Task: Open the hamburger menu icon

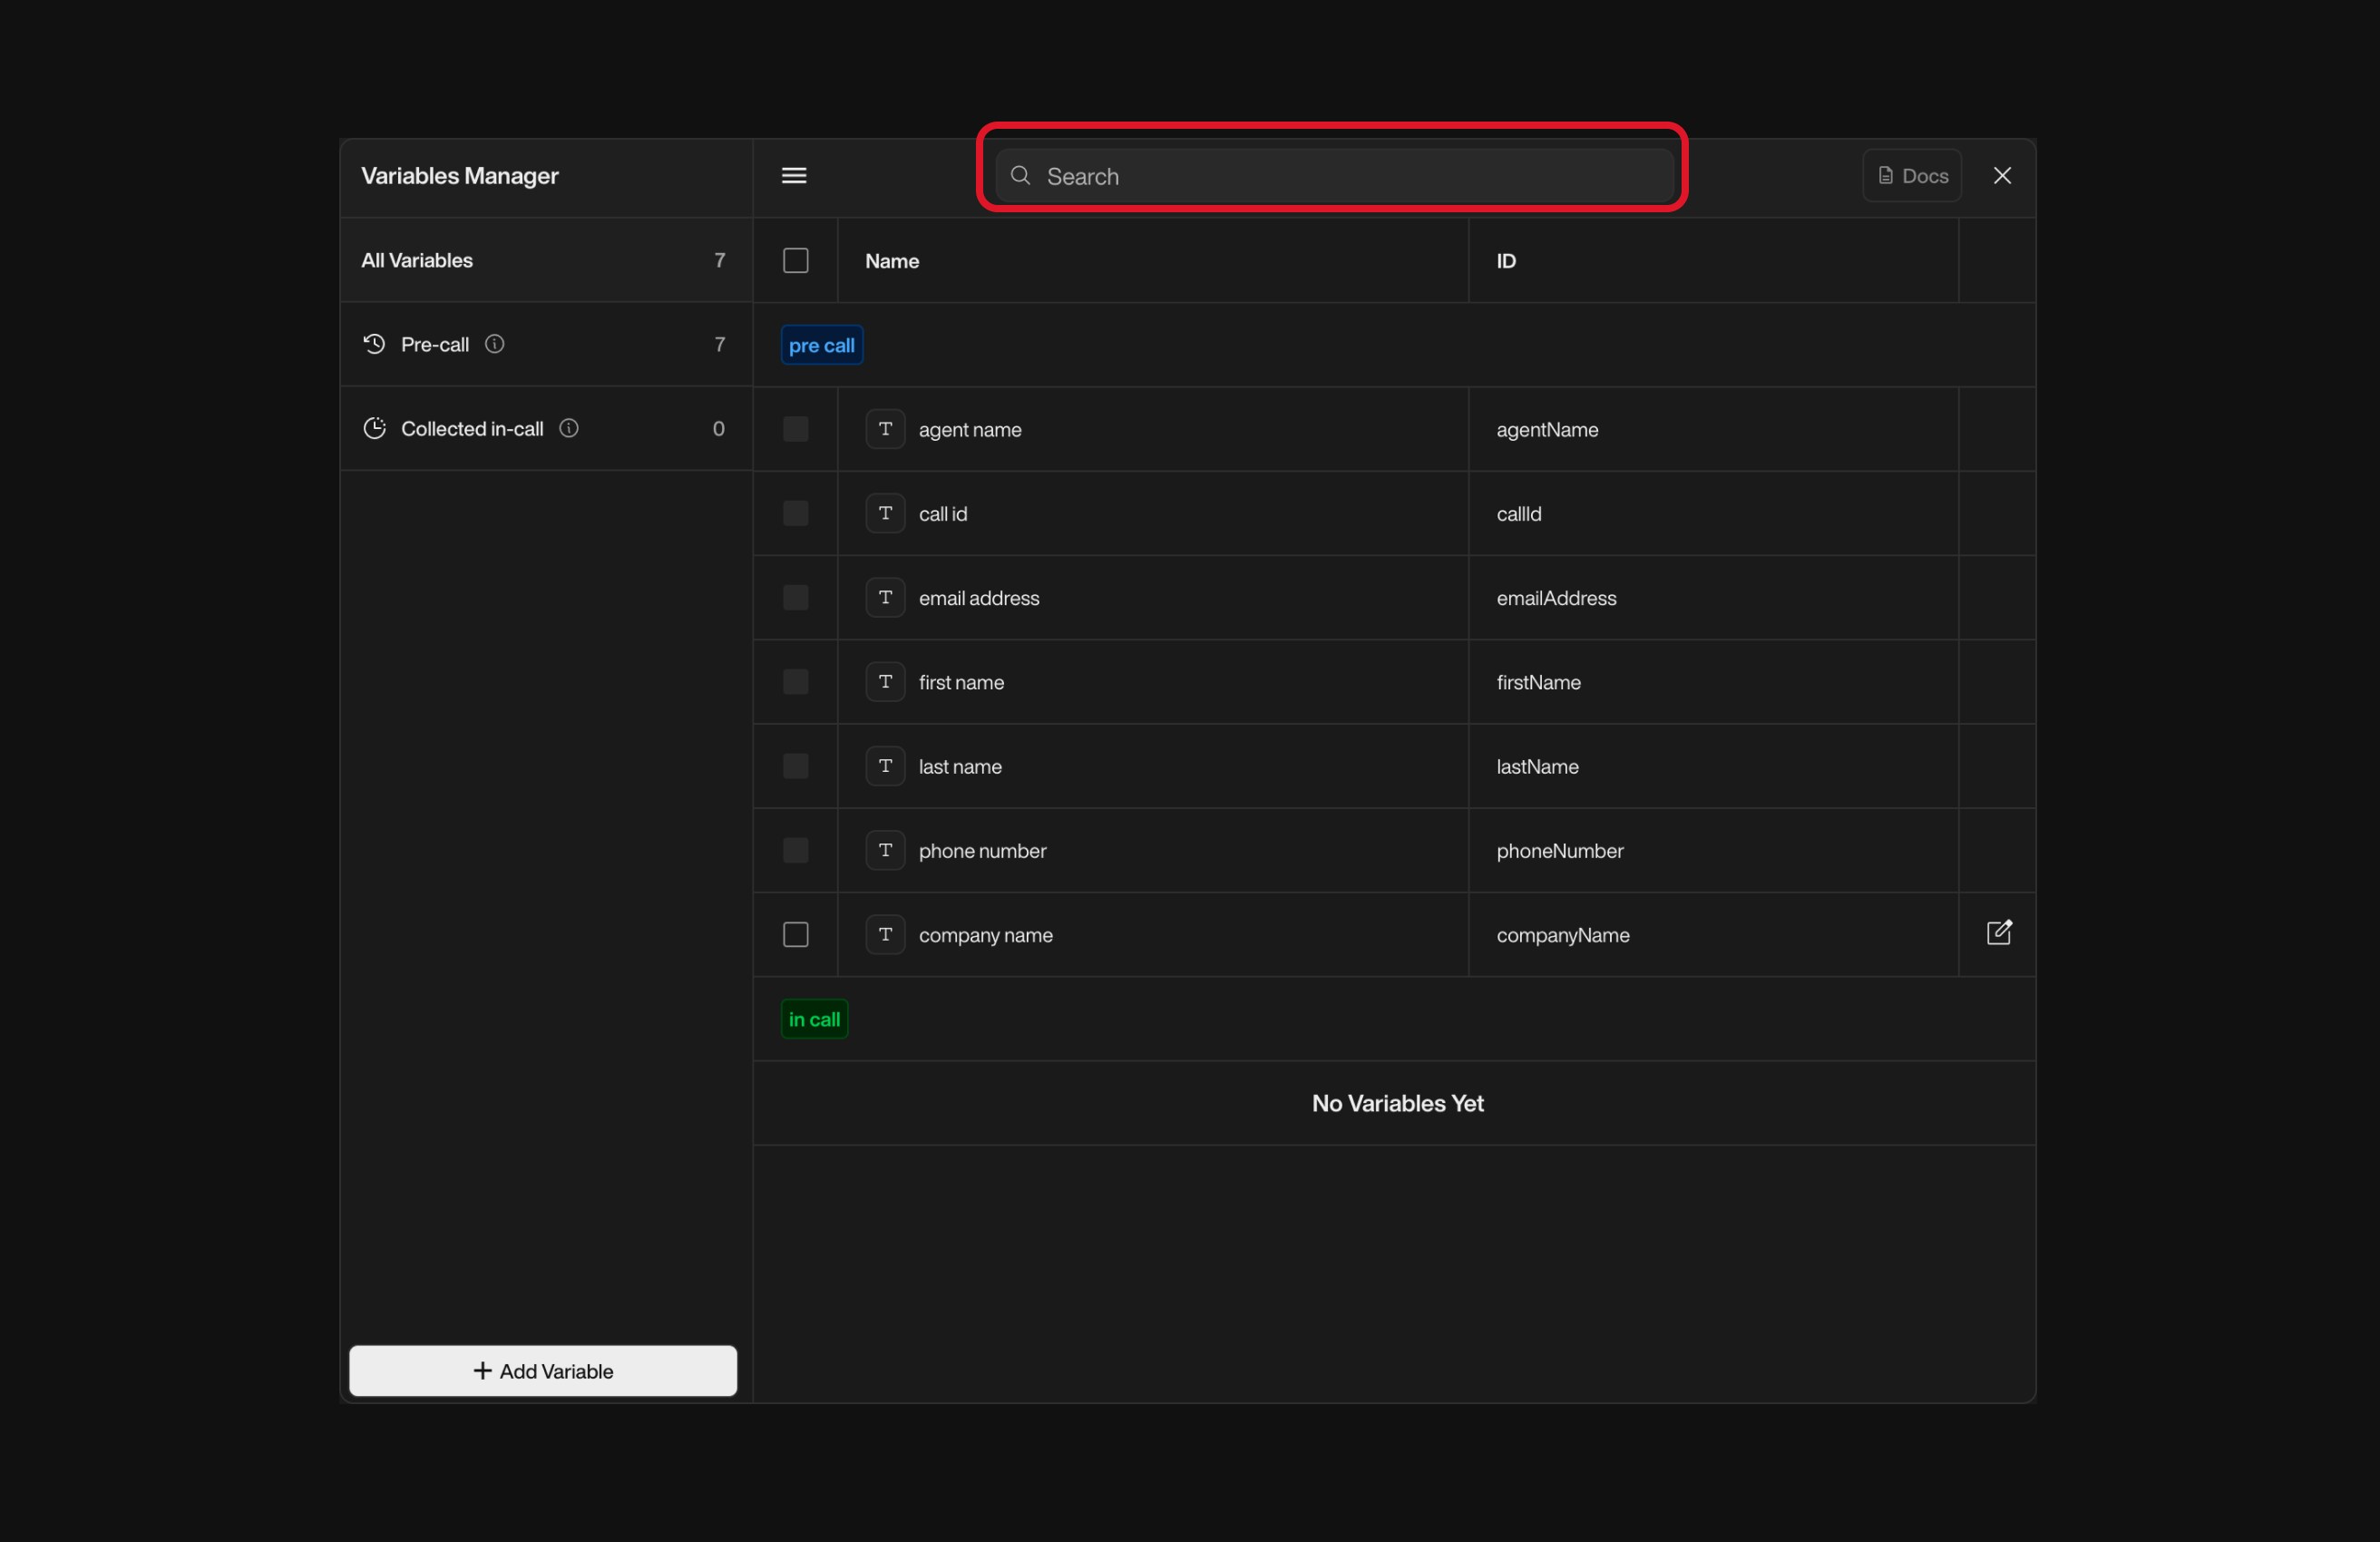Action: pos(793,175)
